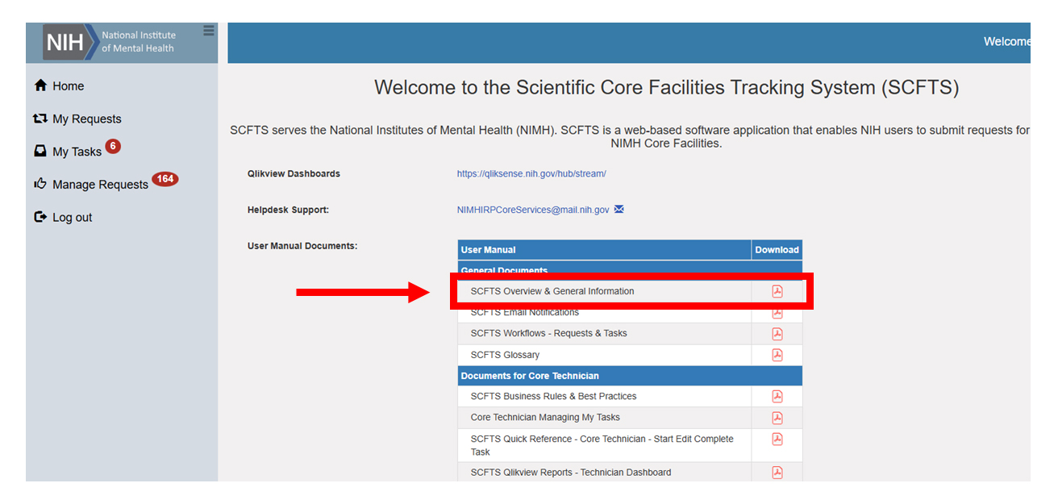Download the Quick Reference Core Technician PDF
Screen dimensions: 1058x504
click(777, 439)
